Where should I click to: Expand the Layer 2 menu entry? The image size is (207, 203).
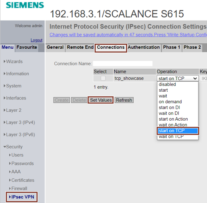12,110
